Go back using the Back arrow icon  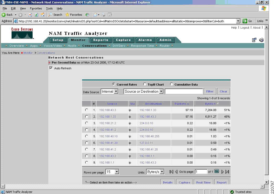tap(3, 15)
